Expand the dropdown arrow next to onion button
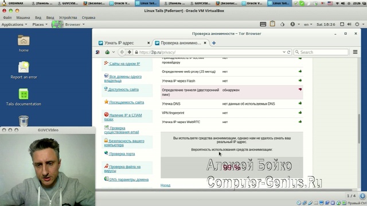367x206 pixels. (x=114, y=52)
